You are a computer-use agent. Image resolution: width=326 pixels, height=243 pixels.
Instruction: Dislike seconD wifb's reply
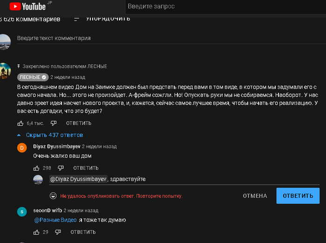[x=59, y=232]
